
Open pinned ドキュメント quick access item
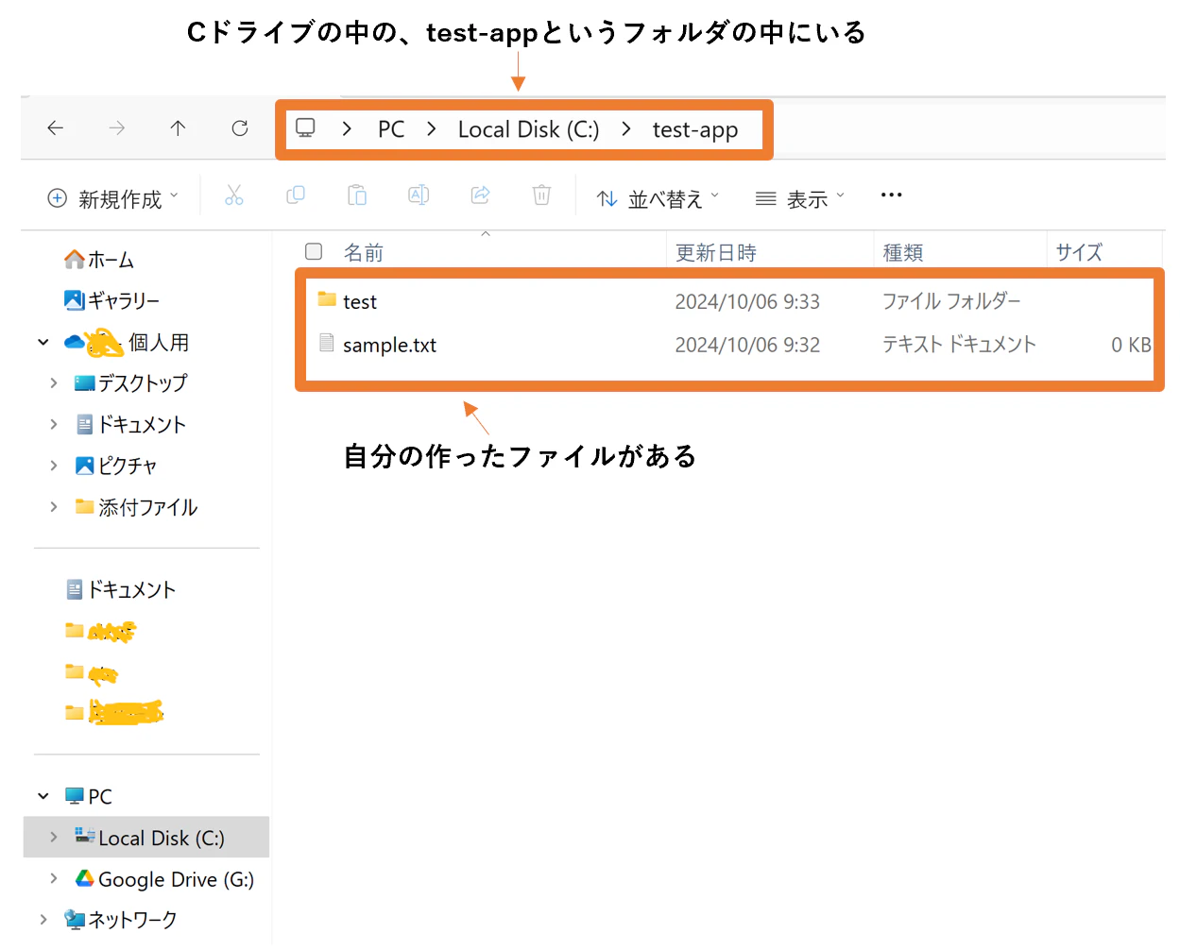[121, 589]
